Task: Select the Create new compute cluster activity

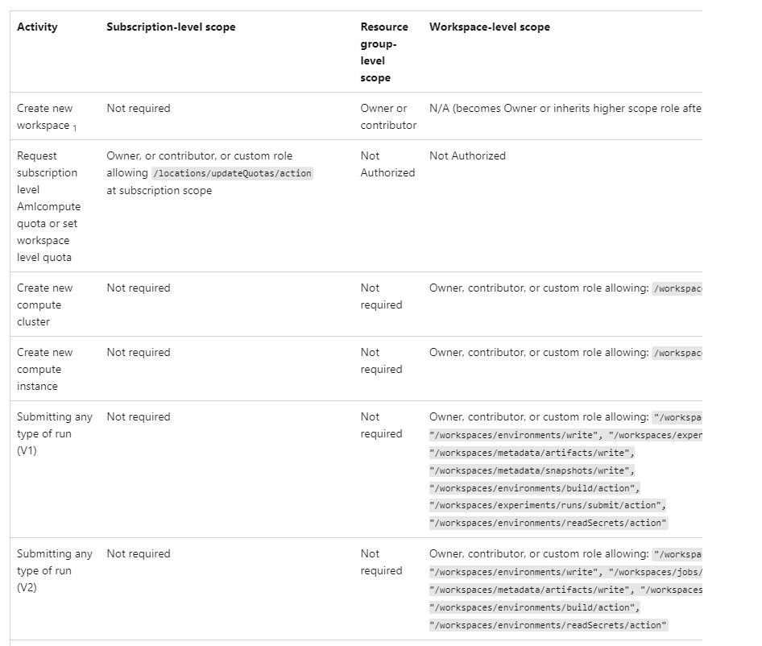Action: (x=45, y=304)
